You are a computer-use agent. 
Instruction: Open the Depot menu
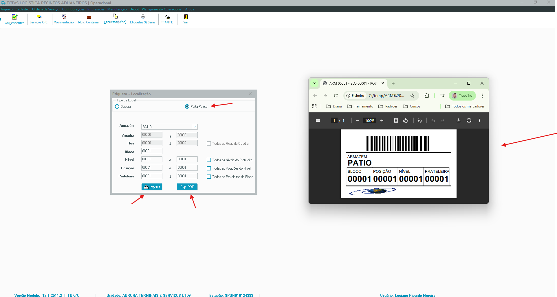[134, 9]
